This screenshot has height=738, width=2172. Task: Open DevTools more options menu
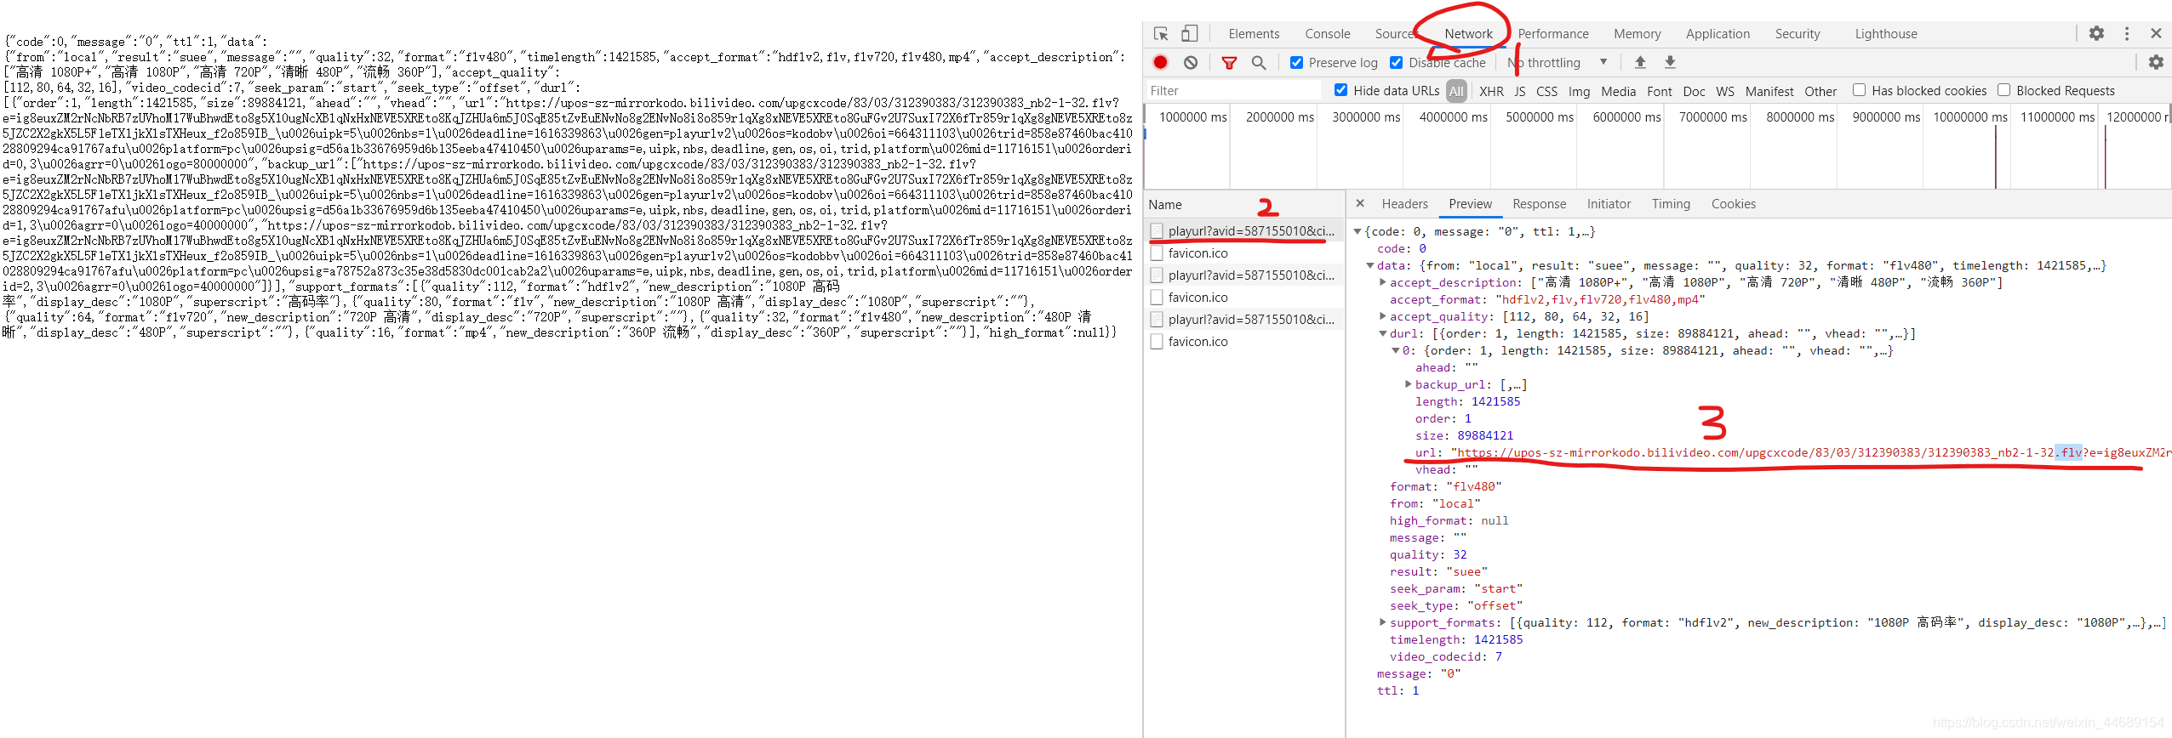2127,33
